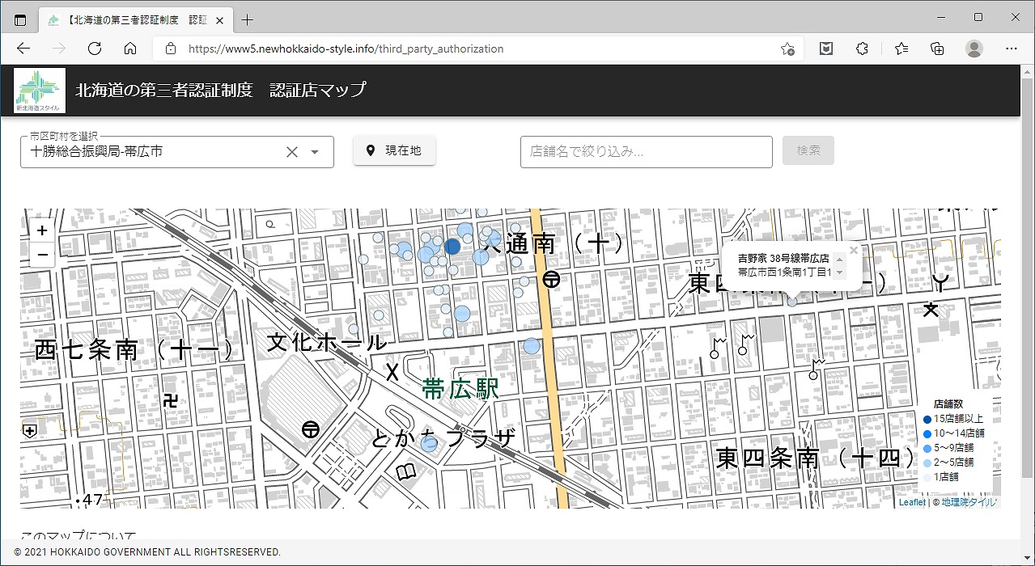Image resolution: width=1035 pixels, height=566 pixels.
Task: Click the dark blue 15+ stores marker
Action: pos(452,247)
